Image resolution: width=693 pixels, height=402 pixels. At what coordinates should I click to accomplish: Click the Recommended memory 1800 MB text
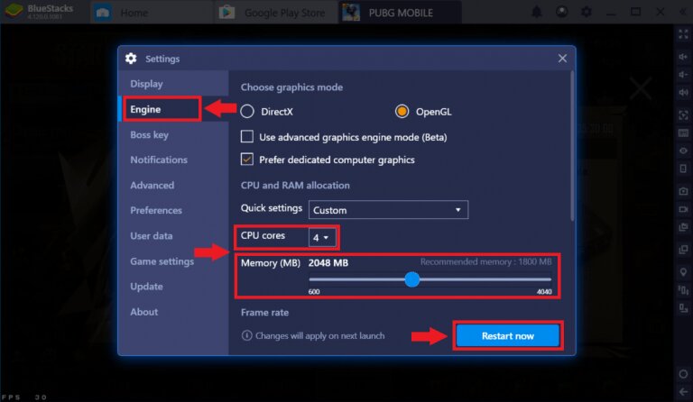pyautogui.click(x=485, y=261)
